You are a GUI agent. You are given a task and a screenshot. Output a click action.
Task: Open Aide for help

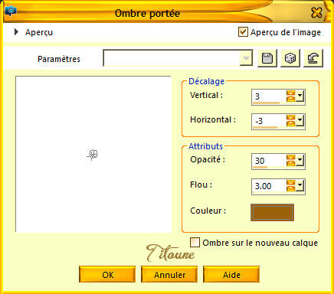tap(231, 274)
